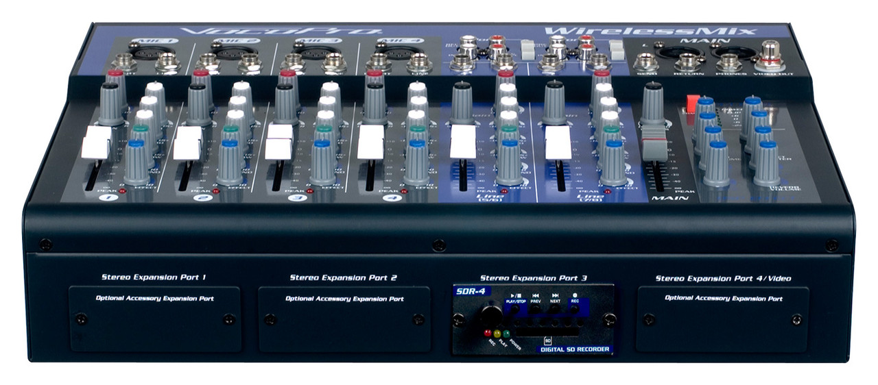Click the PHONES headphone jack

[728, 62]
